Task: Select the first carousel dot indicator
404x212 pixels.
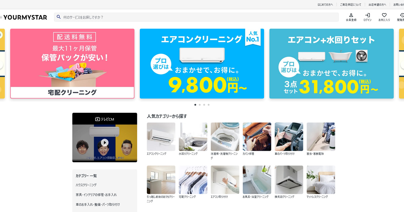Action: tap(195, 105)
